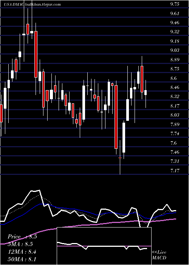The height and width of the screenshot is (265, 189).
Task: Click the 7.17 price axis label
Action: tap(175, 170)
